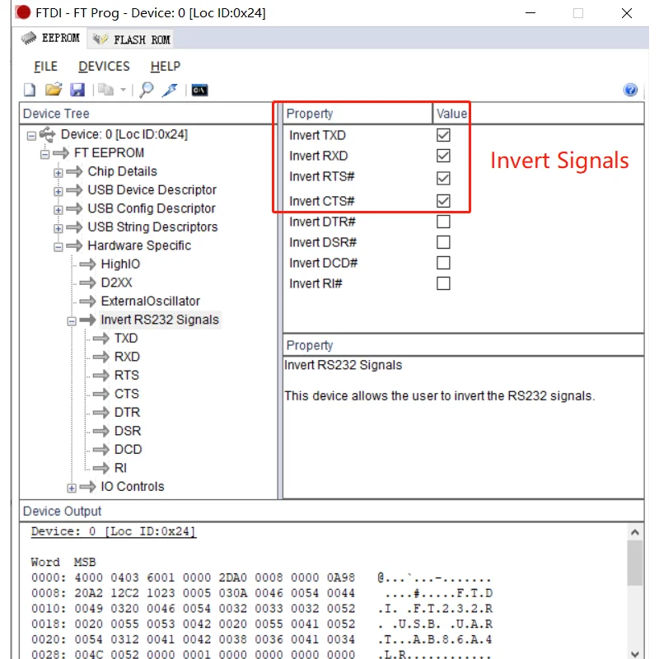The width and height of the screenshot is (659, 659).
Task: Uncheck the Invert RTS# checkbox
Action: [443, 178]
